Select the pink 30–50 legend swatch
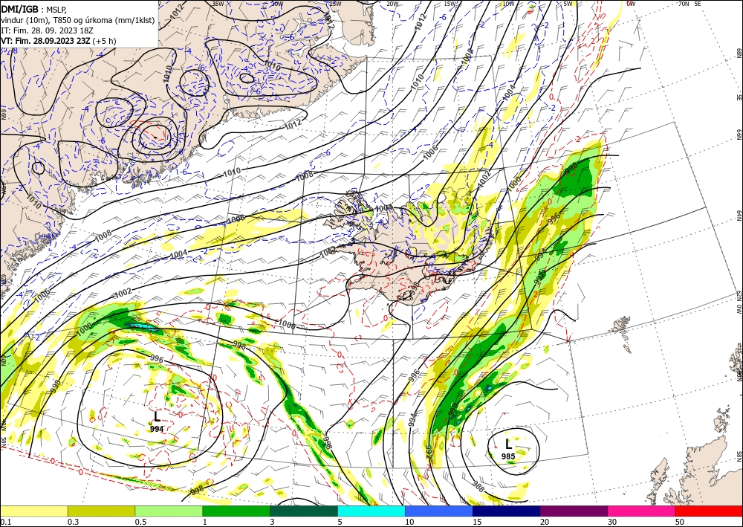This screenshot has height=527, width=743. [x=642, y=511]
